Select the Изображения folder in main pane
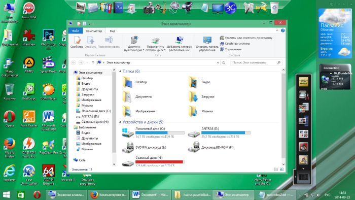The height and width of the screenshot is (200, 355). (139, 111)
